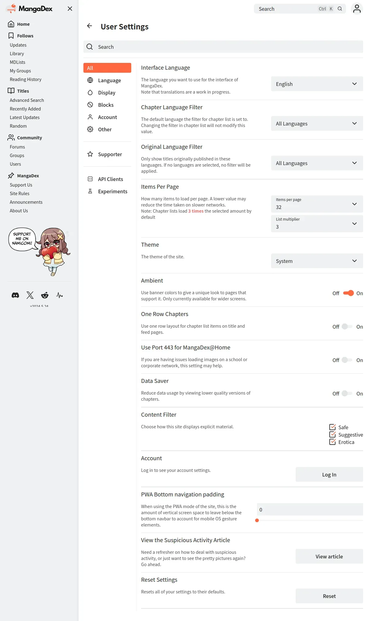
Task: Open the status pulse icon
Action: [x=59, y=295]
